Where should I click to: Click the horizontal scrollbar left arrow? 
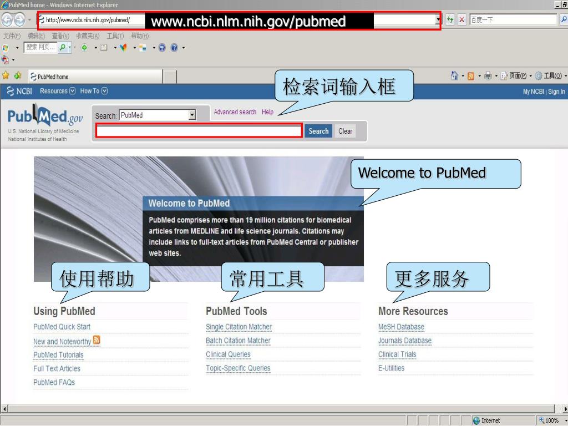point(4,409)
